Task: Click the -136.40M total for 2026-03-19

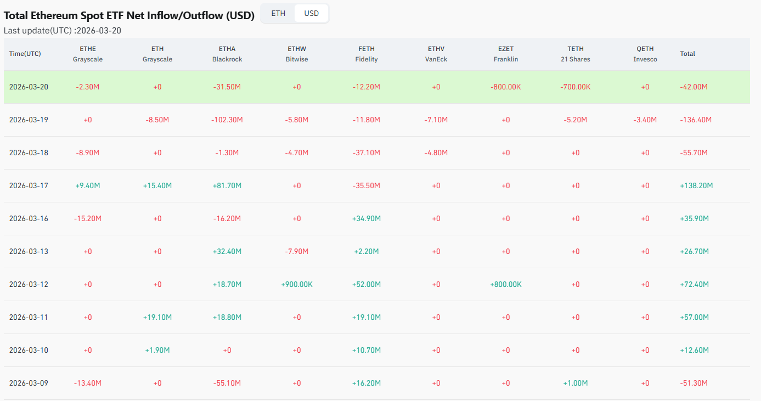Action: coord(696,120)
